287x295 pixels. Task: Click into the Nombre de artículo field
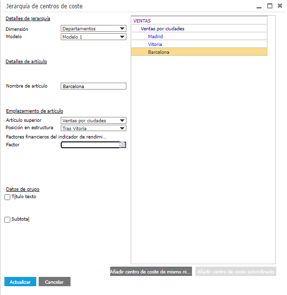pos(94,86)
